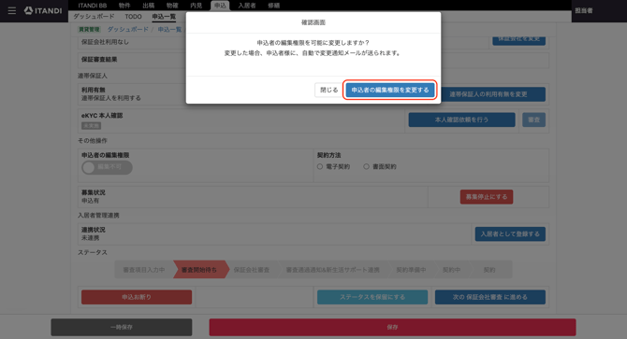The width and height of the screenshot is (627, 339).
Task: Click the 申込お断り button
Action: (x=137, y=297)
